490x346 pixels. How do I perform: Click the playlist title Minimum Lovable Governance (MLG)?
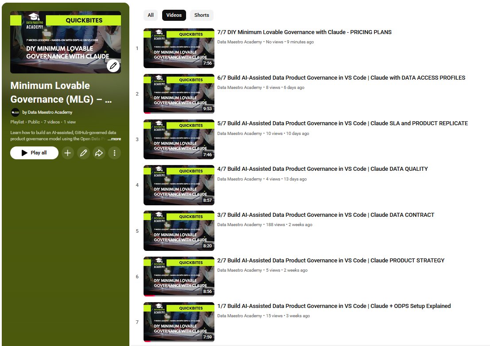coord(61,92)
